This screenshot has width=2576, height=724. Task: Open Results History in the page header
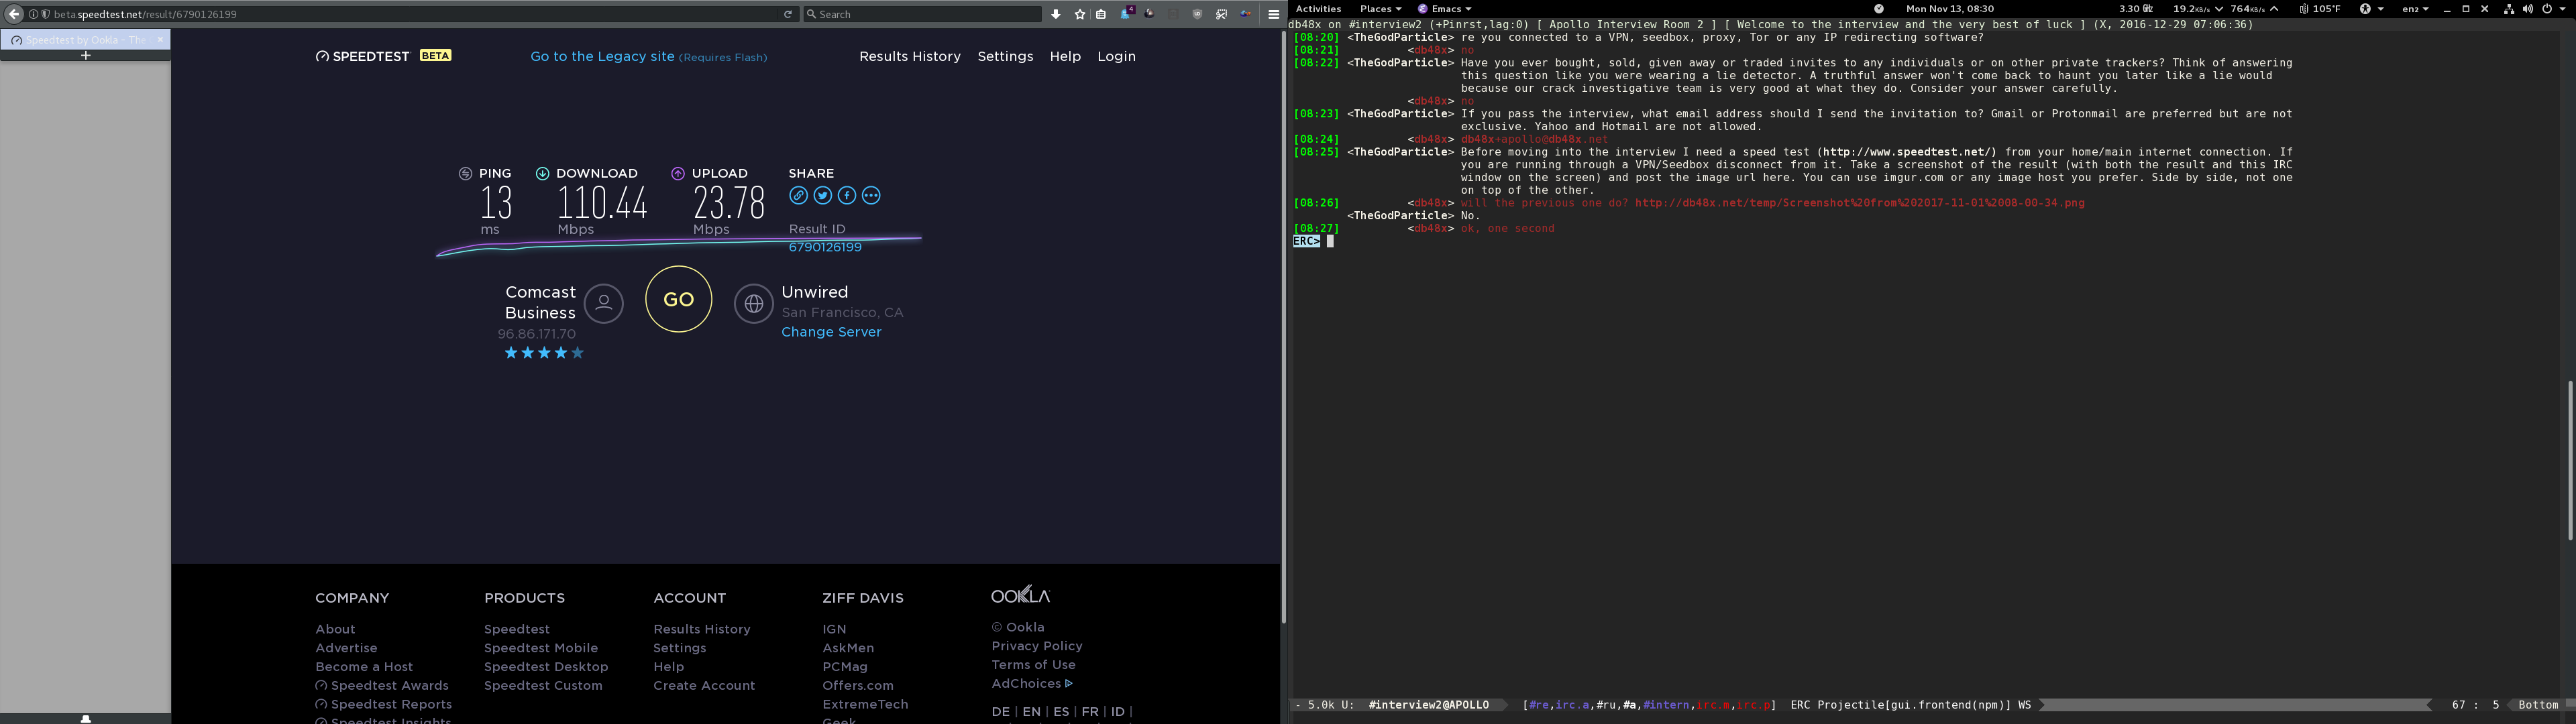click(910, 57)
